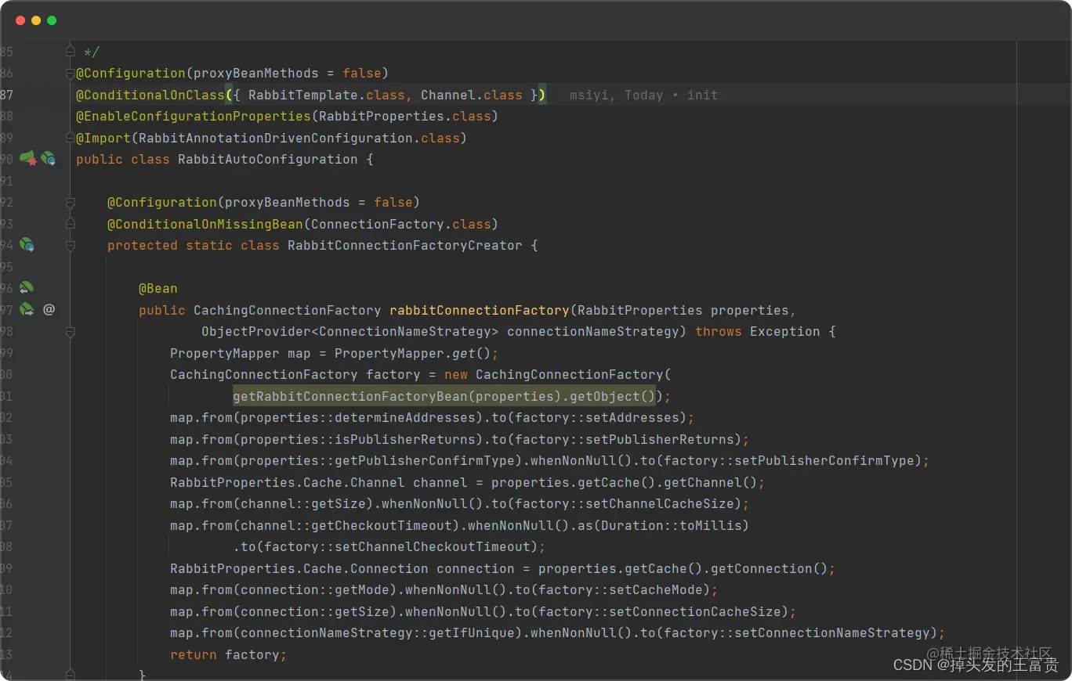Click the red close window button
1072x681 pixels.
click(x=20, y=20)
